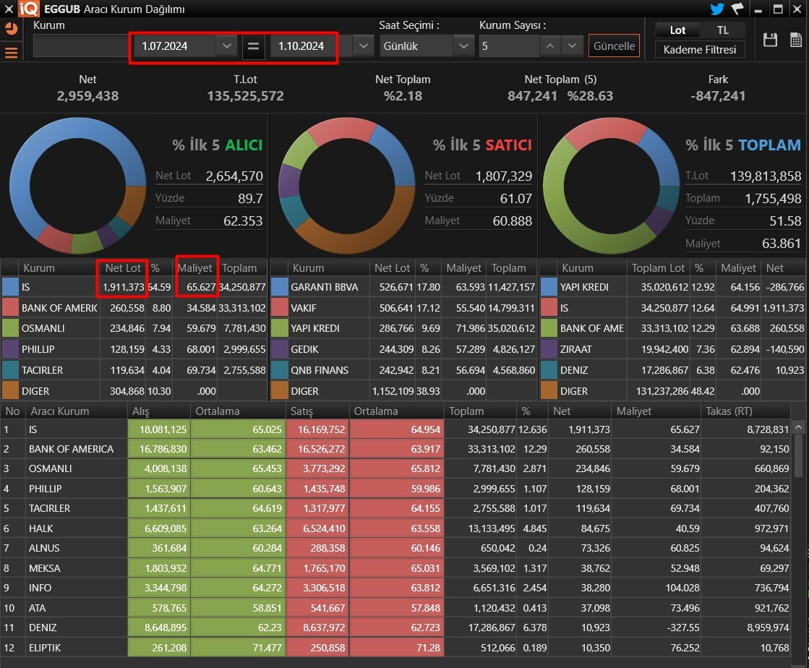Focus the Kurum input field
Viewport: 809px width, 668px height.
[80, 46]
